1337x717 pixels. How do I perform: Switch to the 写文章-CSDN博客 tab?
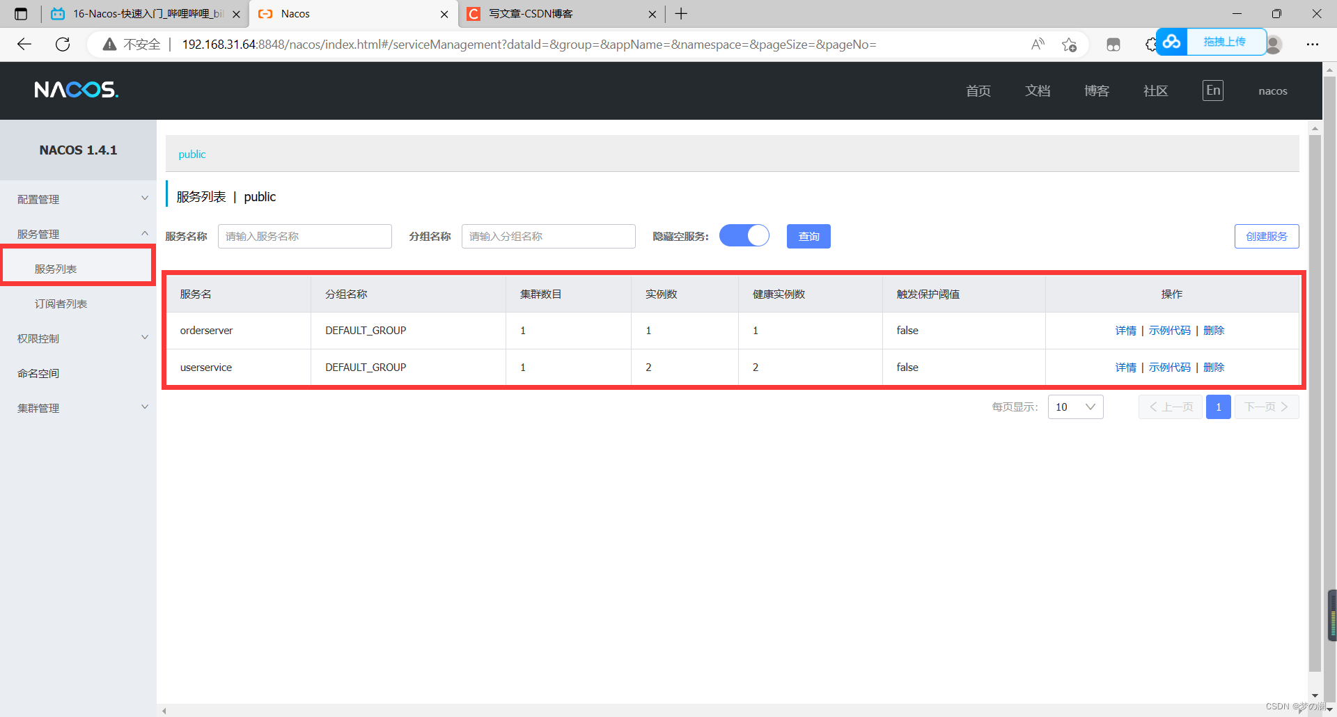(561, 14)
